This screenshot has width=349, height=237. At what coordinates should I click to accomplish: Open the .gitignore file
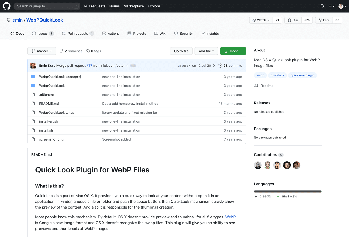pyautogui.click(x=46, y=95)
